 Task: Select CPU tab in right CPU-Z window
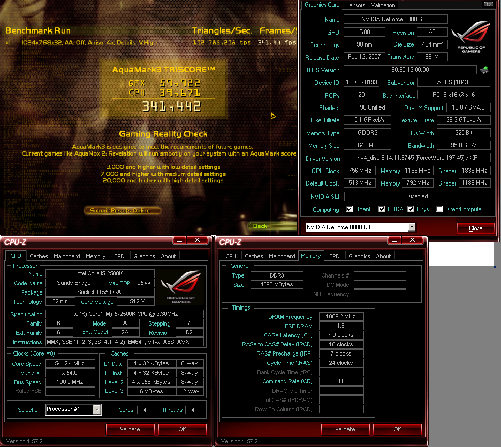[x=231, y=256]
